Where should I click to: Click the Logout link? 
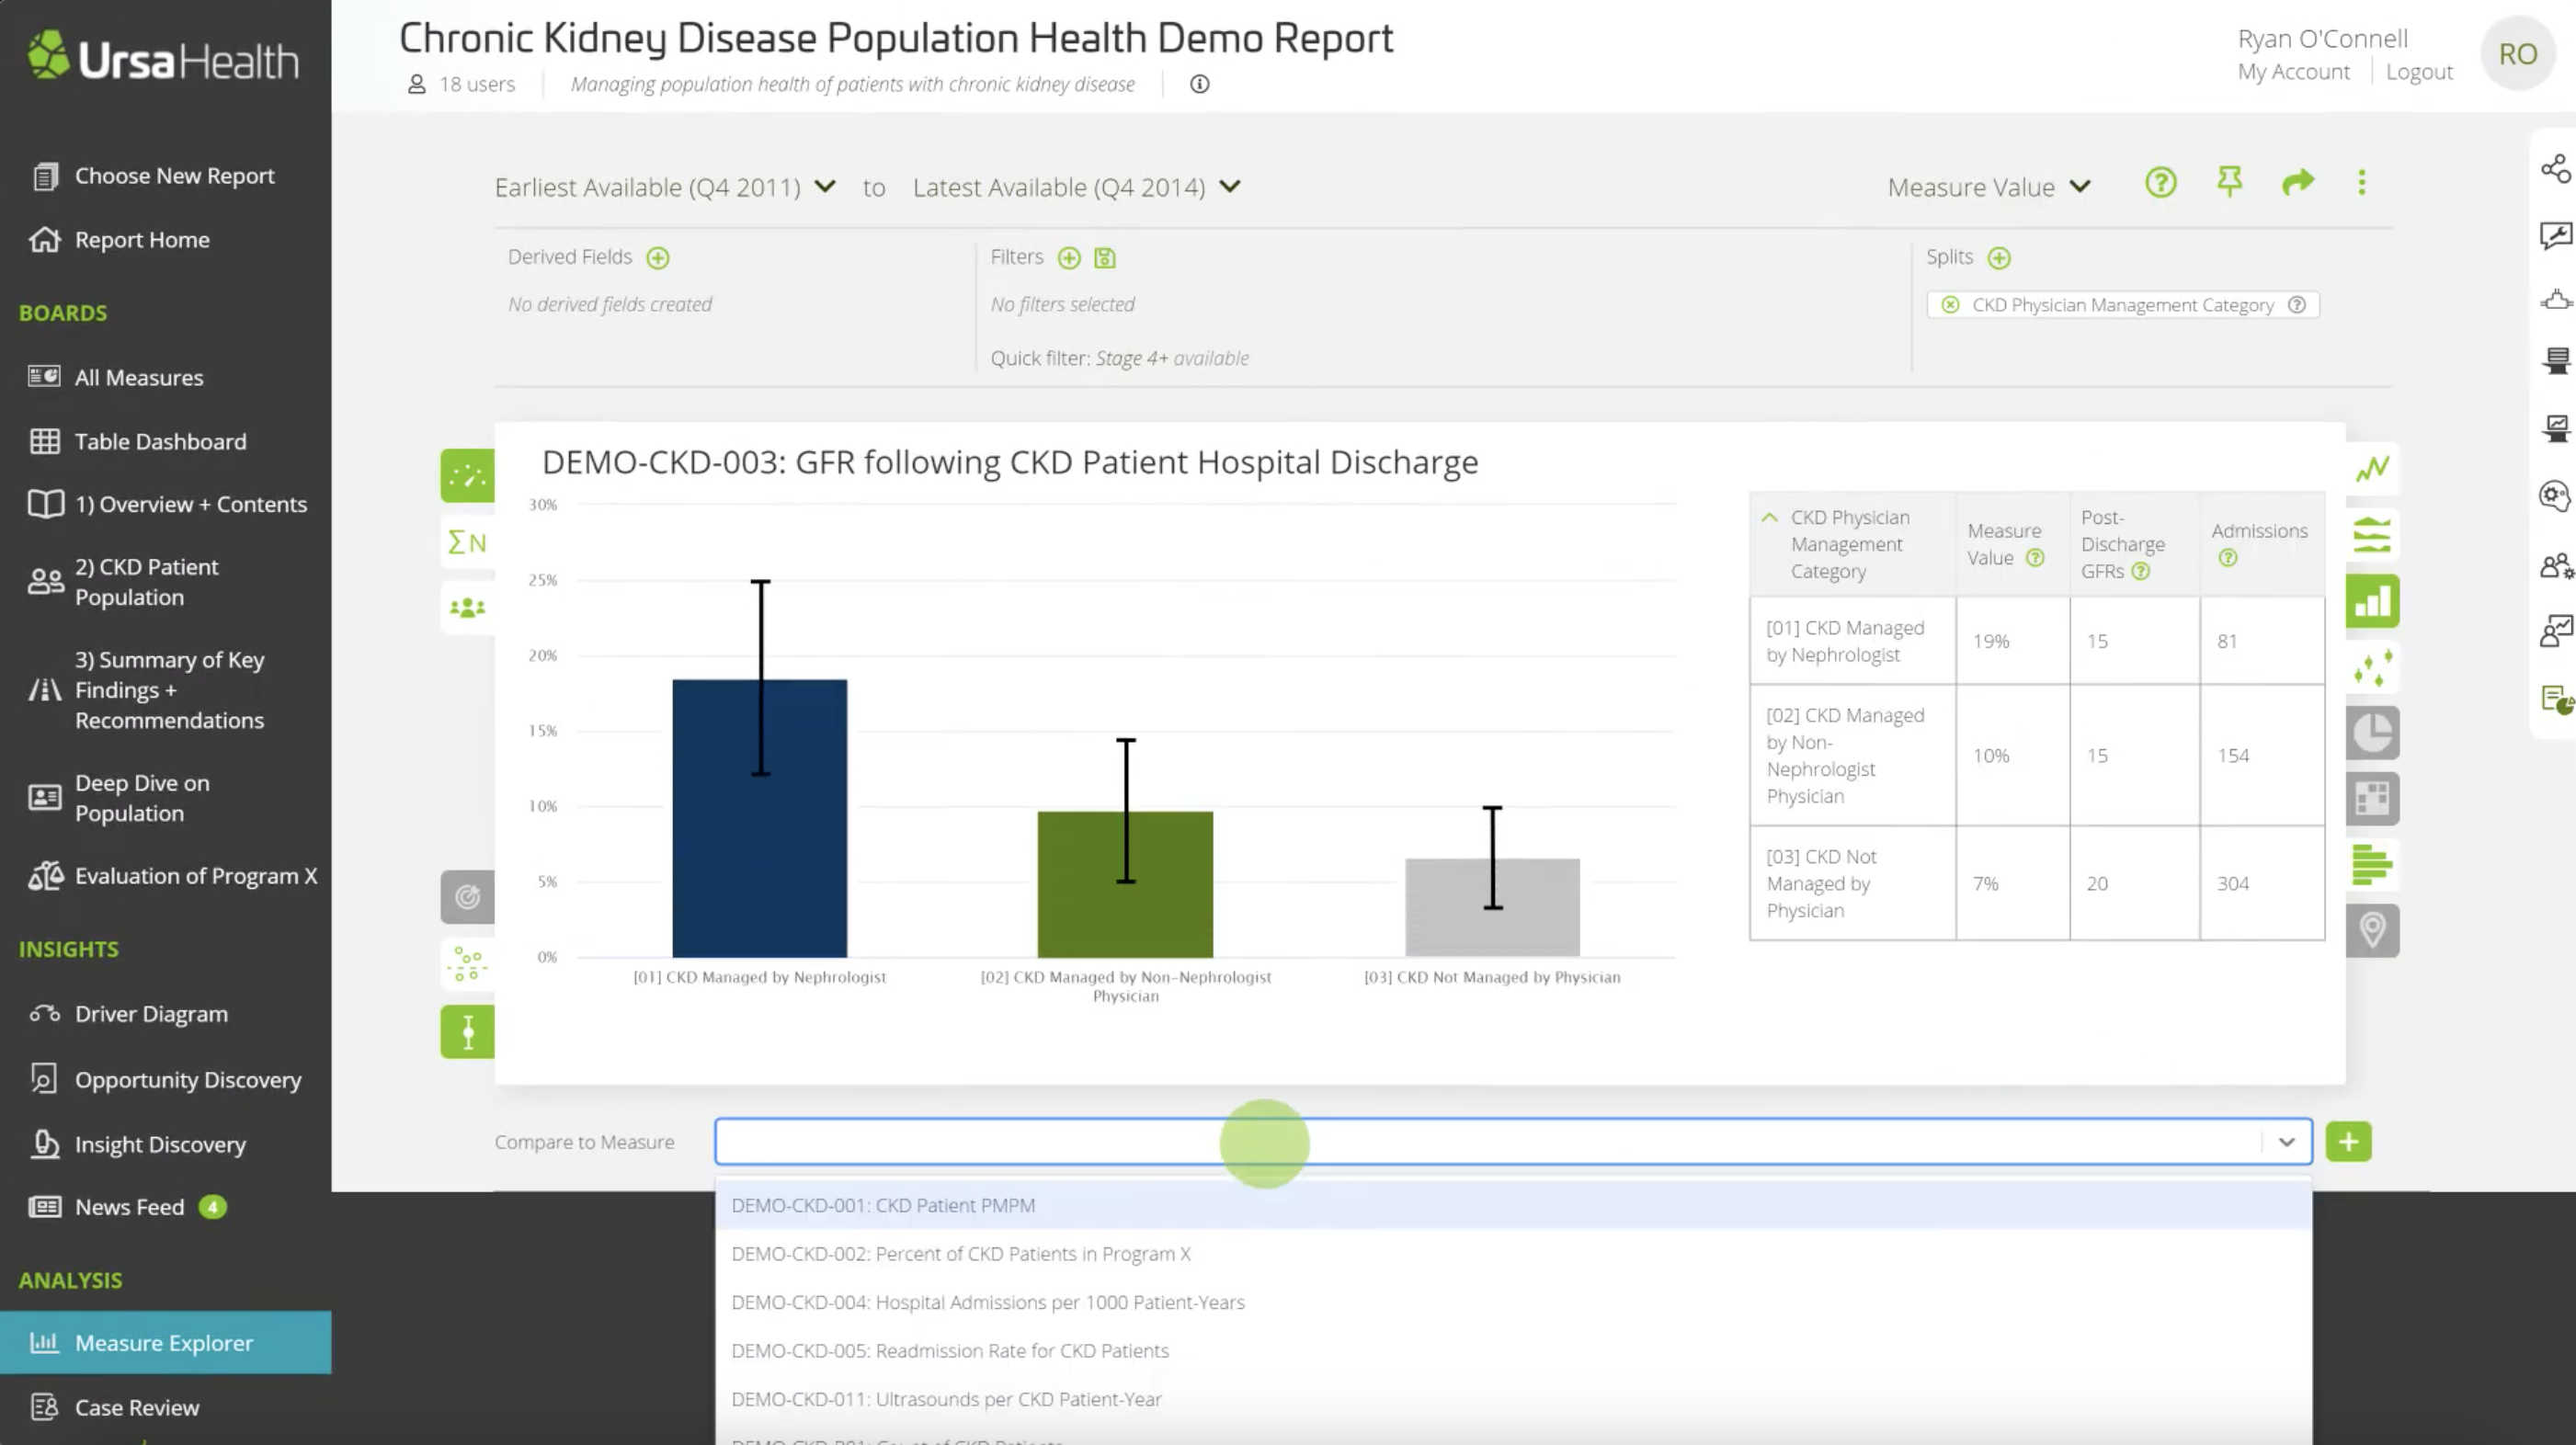[2418, 72]
